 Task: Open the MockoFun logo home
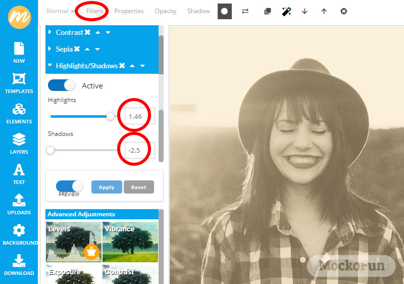pos(19,17)
